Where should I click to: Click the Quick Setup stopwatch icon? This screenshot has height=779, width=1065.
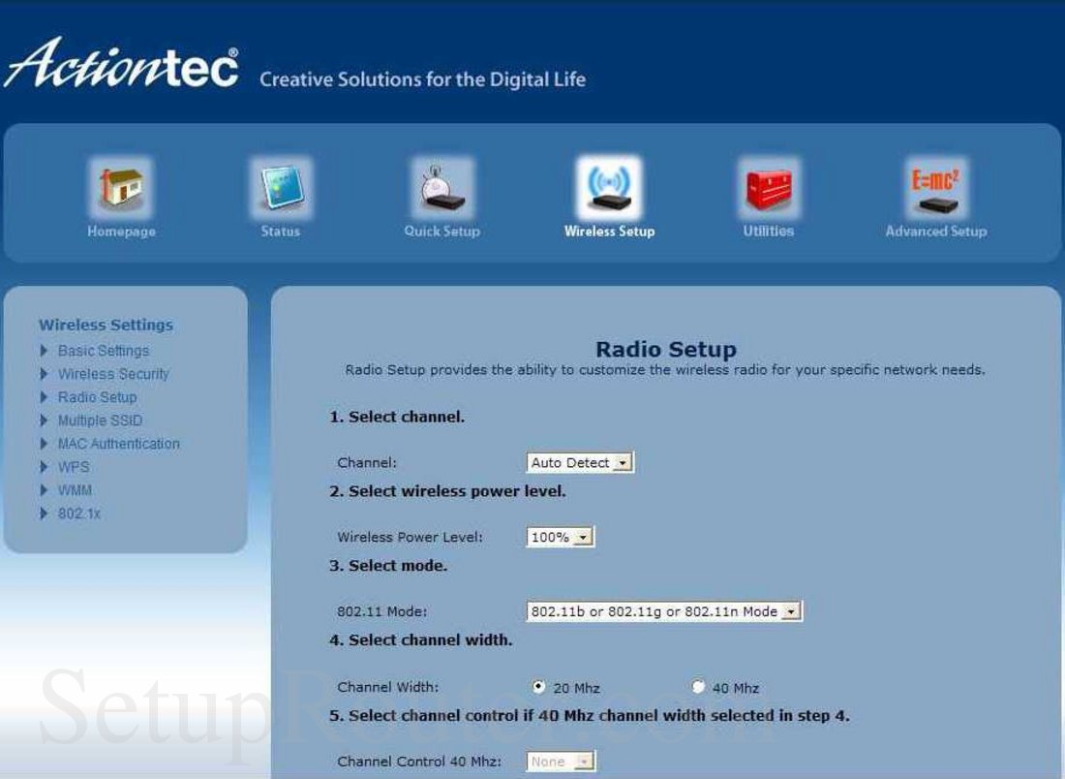442,186
